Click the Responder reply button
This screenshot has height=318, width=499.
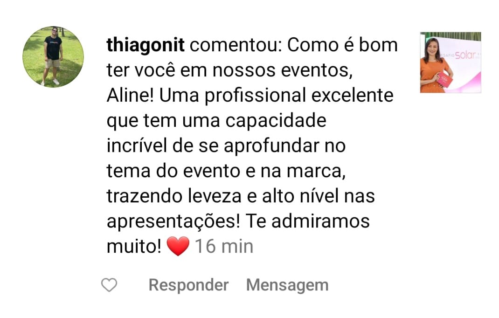pyautogui.click(x=188, y=285)
